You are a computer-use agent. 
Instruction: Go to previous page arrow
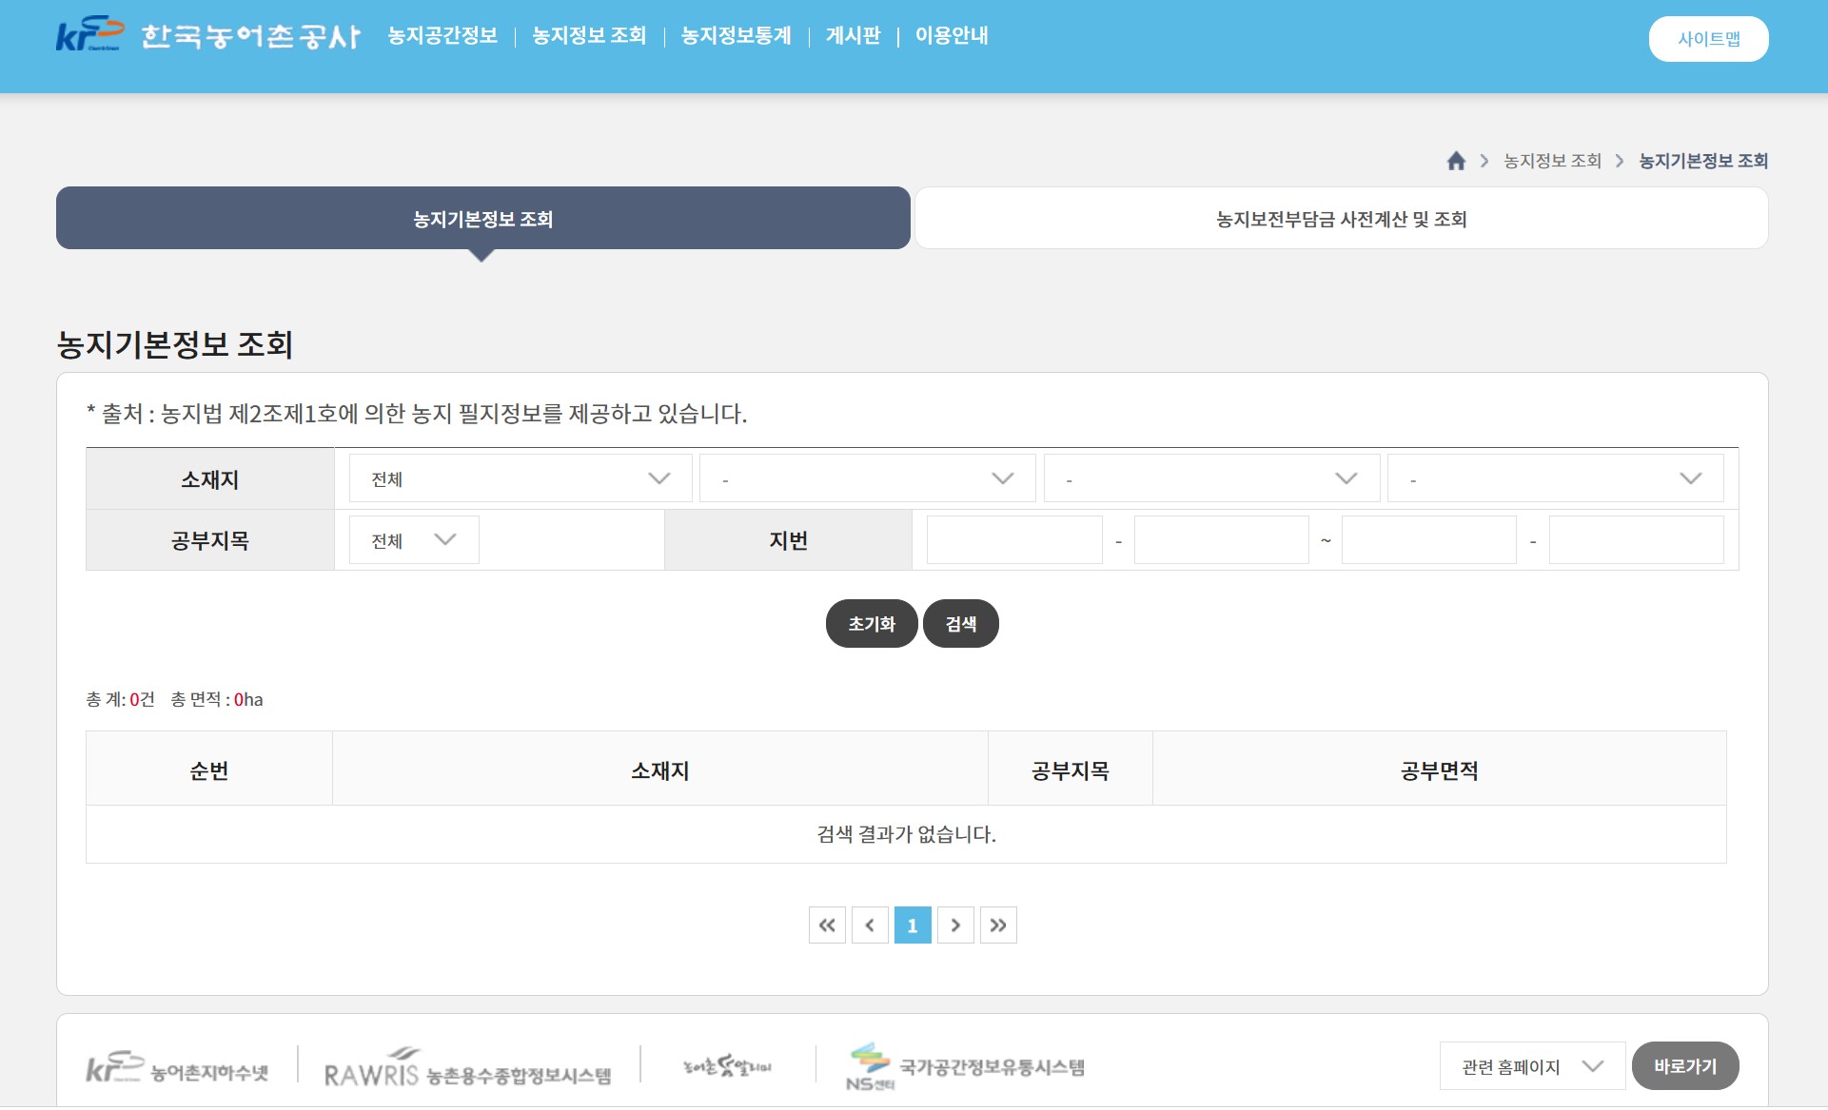tap(869, 925)
